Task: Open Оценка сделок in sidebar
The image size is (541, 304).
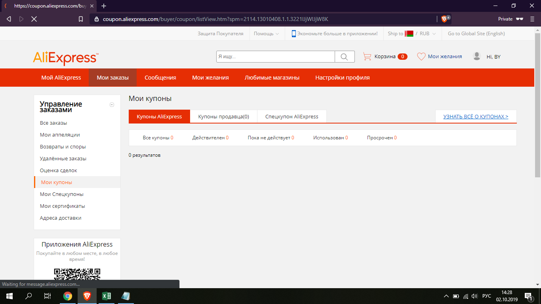Action: (x=59, y=171)
